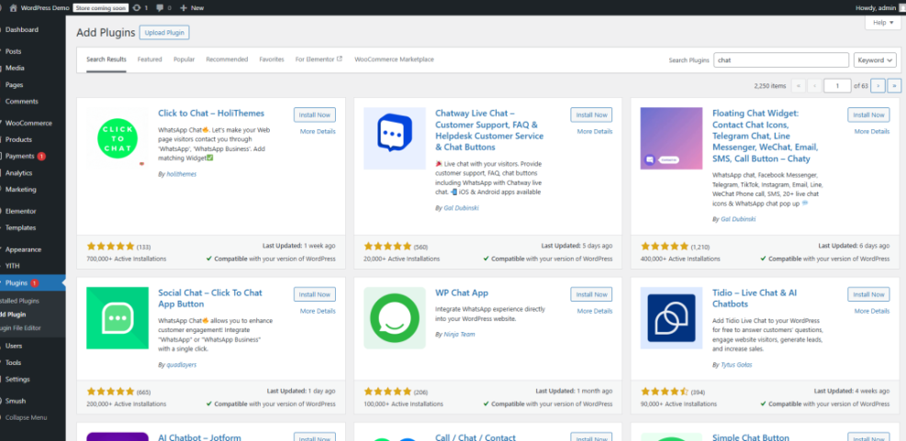Screen dimensions: 906x441
Task: Open Payments menu with badge
Action: point(26,156)
